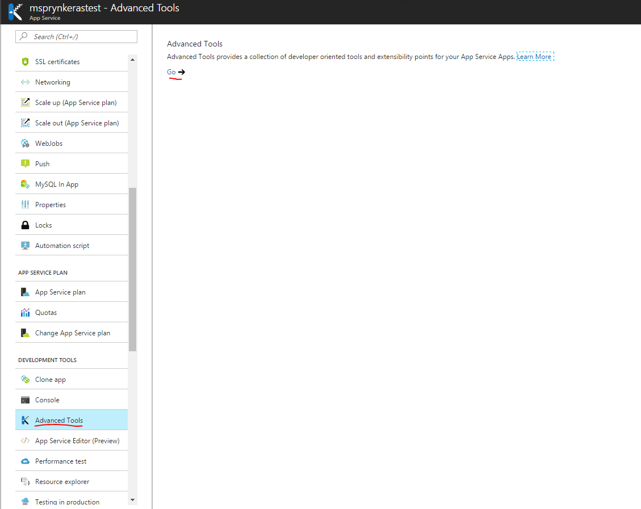Screen dimensions: 641x509
Task: Click the Locks padlock icon
Action: pyautogui.click(x=25, y=225)
